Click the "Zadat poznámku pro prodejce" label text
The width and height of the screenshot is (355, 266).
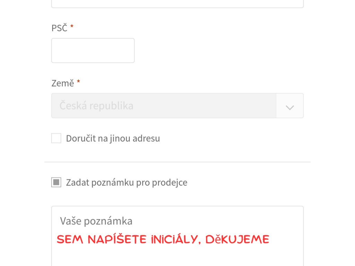click(x=127, y=183)
